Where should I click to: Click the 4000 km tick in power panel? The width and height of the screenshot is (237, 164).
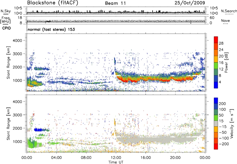tap(17, 41)
